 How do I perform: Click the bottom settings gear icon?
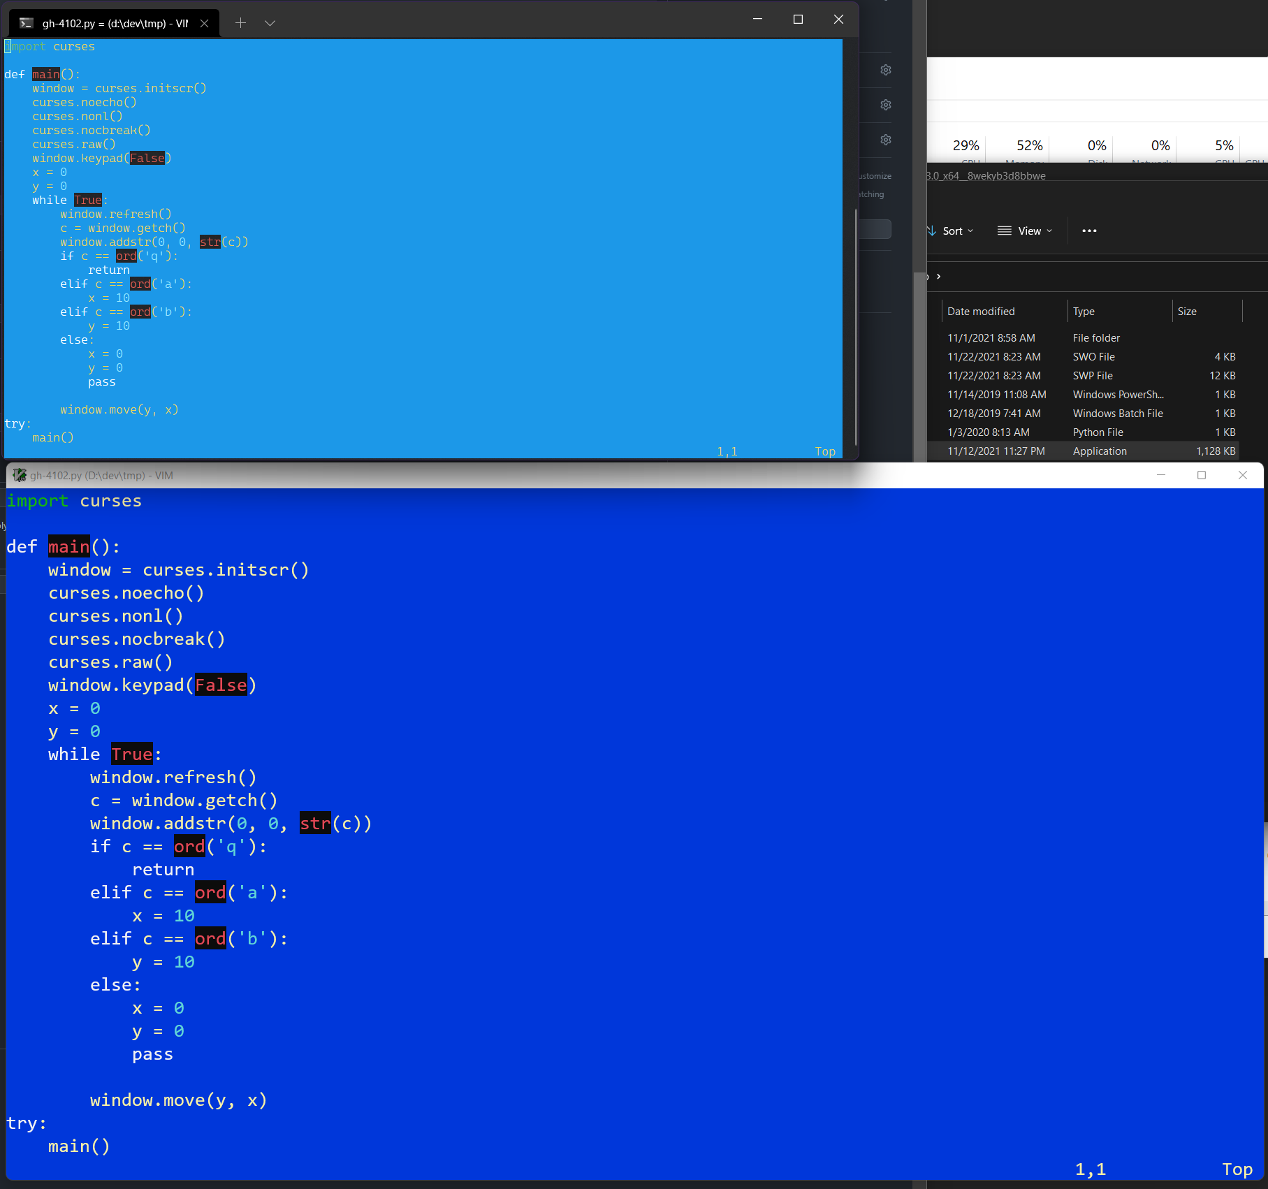tap(885, 140)
